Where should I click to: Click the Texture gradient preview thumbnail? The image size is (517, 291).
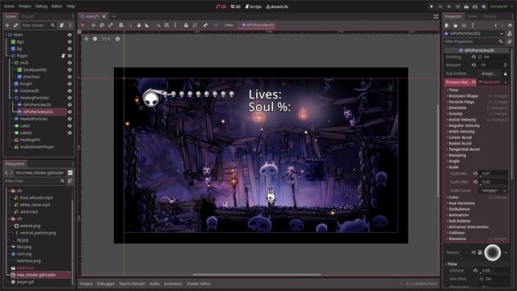tap(492, 253)
